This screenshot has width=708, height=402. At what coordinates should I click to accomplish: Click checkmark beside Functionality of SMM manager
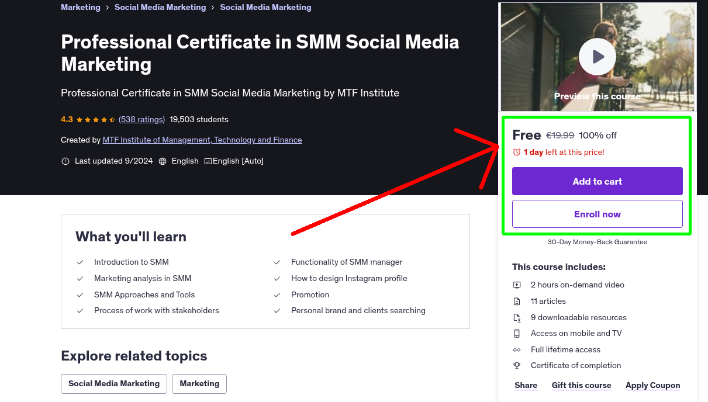coord(277,262)
